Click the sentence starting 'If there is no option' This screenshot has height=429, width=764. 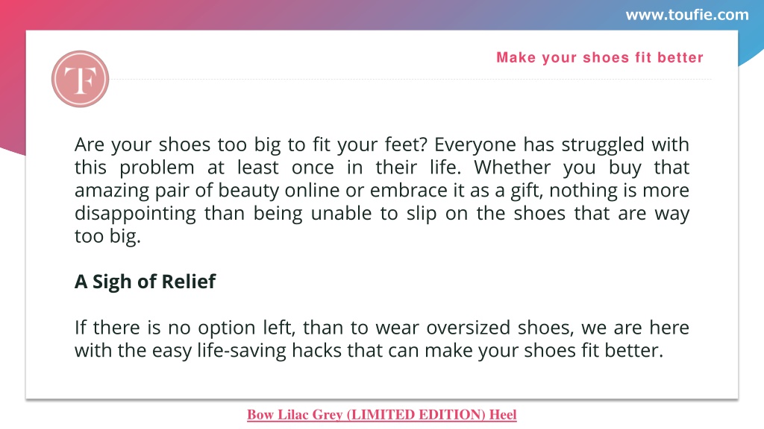(x=382, y=339)
